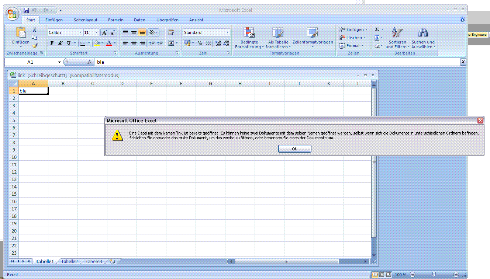Image resolution: width=490 pixels, height=279 pixels.
Task: Open Zellenformatvorlagen gallery
Action: coord(313,38)
